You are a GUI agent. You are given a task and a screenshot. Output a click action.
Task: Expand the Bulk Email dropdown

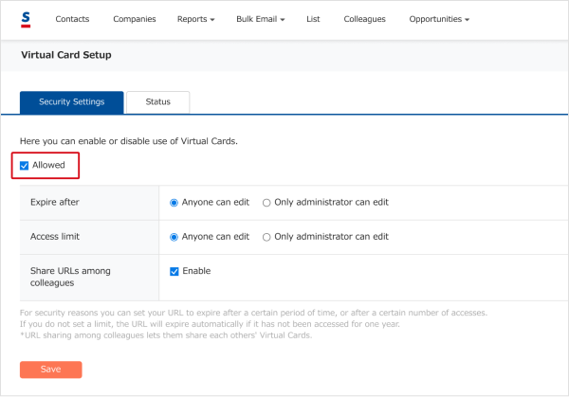pos(260,19)
